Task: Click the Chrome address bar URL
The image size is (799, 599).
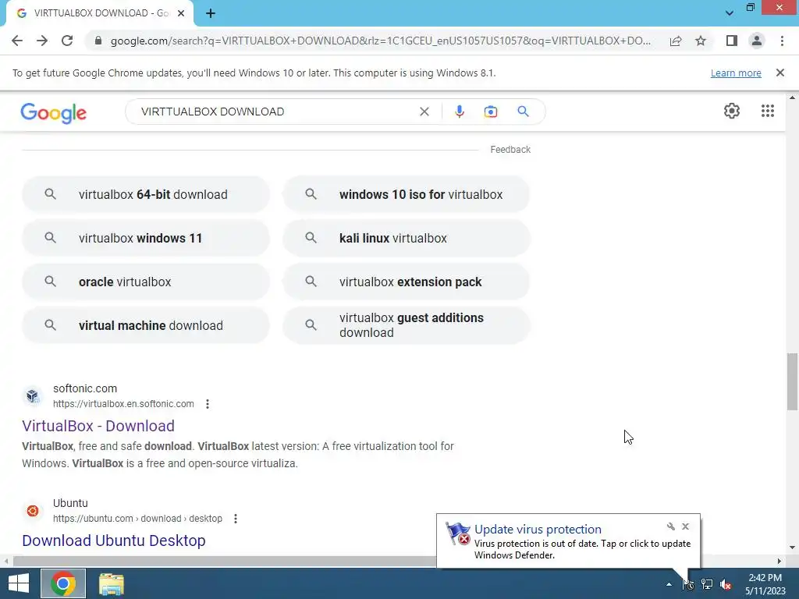Action: (380, 41)
